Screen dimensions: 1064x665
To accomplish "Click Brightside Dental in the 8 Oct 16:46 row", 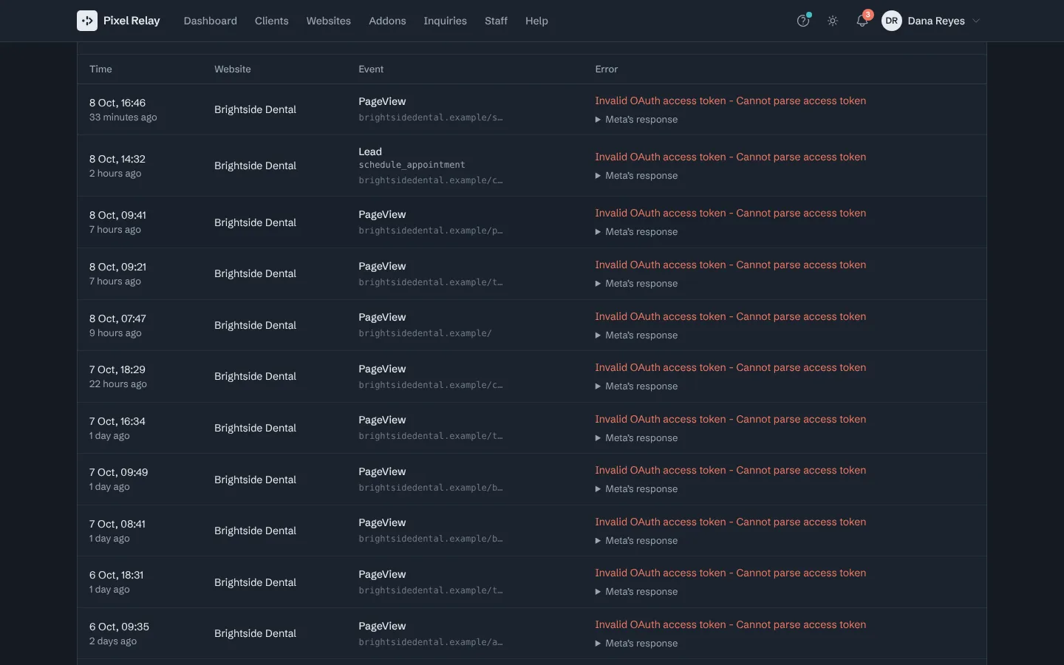I will tap(255, 109).
